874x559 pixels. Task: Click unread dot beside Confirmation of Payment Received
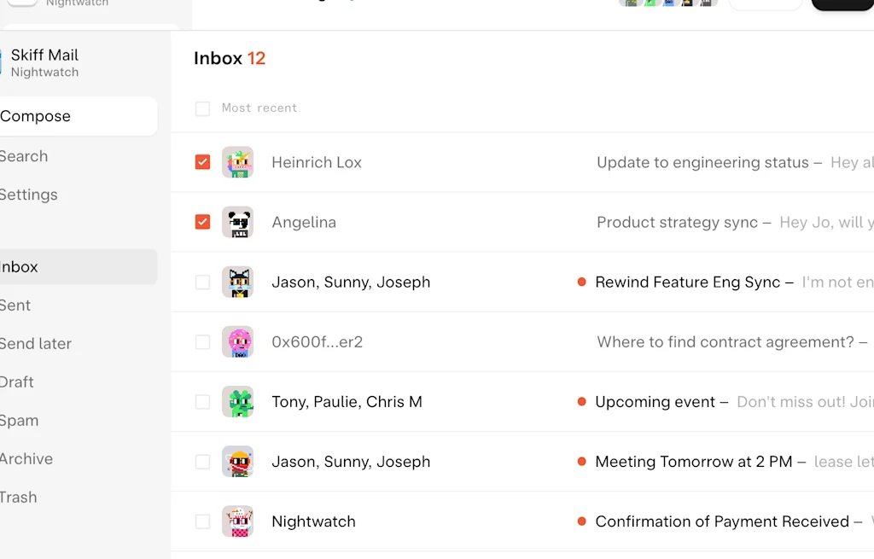[581, 521]
